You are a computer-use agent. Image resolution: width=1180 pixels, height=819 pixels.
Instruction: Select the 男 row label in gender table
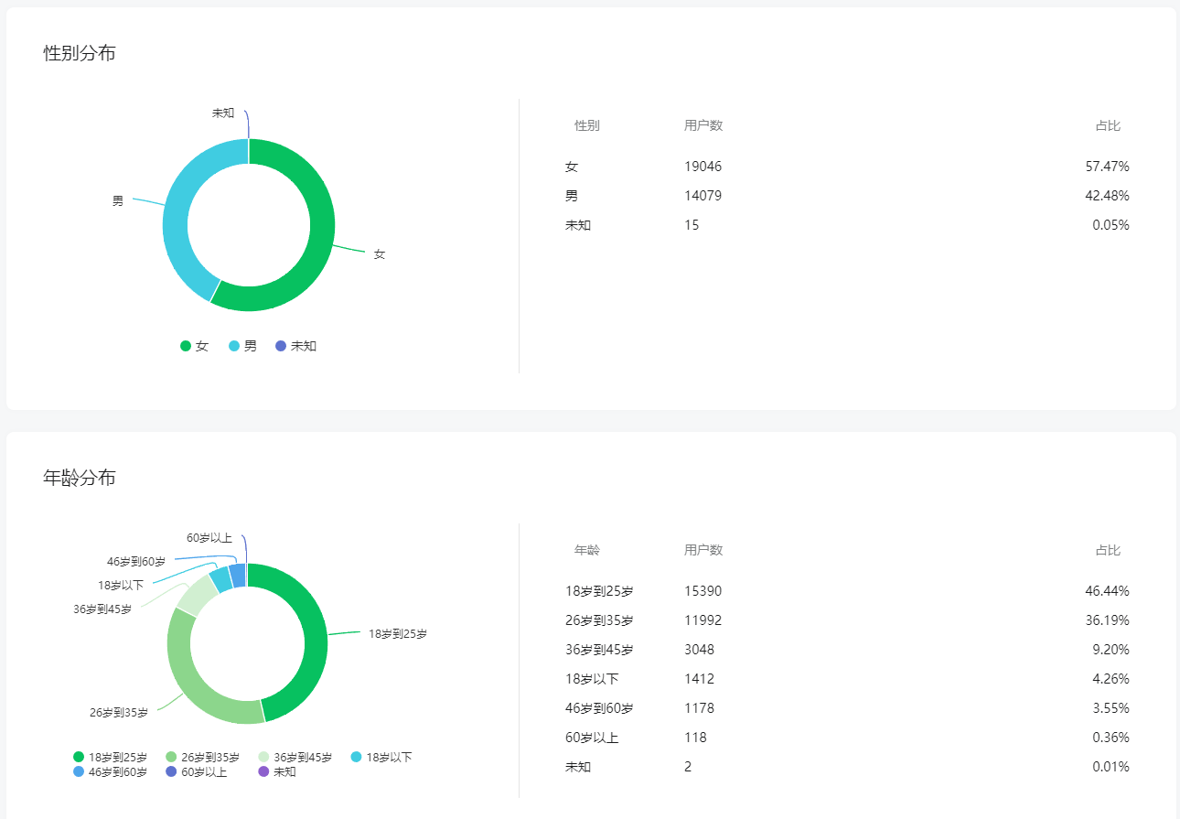[x=572, y=196]
